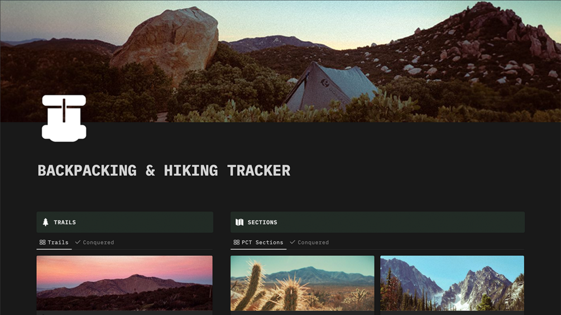Screen dimensions: 561x315
Task: Open the SECTIONS header callout
Action: coord(377,222)
